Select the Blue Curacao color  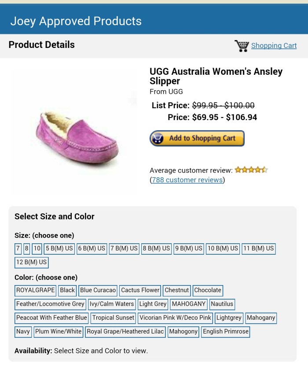coord(98,290)
